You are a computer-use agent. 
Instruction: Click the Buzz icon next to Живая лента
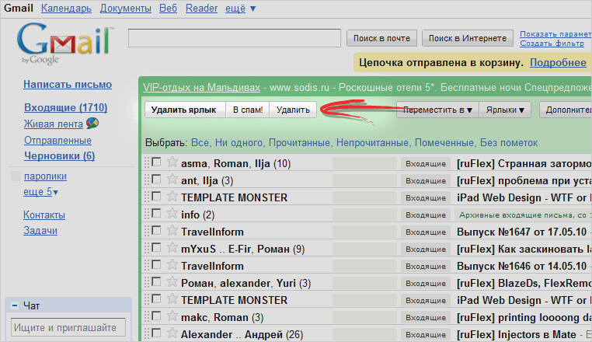click(x=92, y=123)
